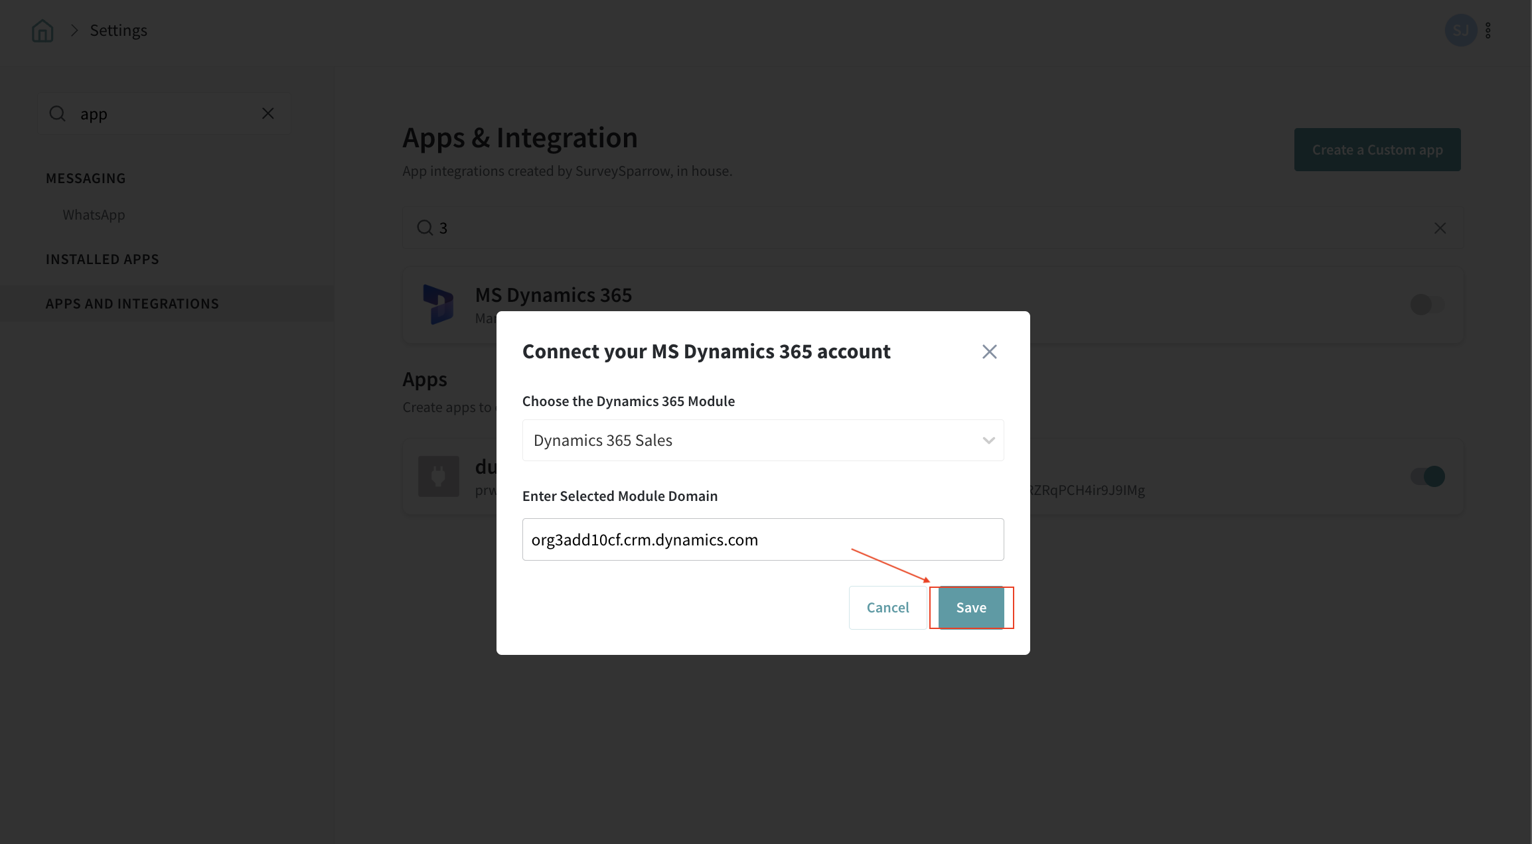Click the apps search magnifier icon
Viewport: 1532px width, 844px height.
click(425, 228)
